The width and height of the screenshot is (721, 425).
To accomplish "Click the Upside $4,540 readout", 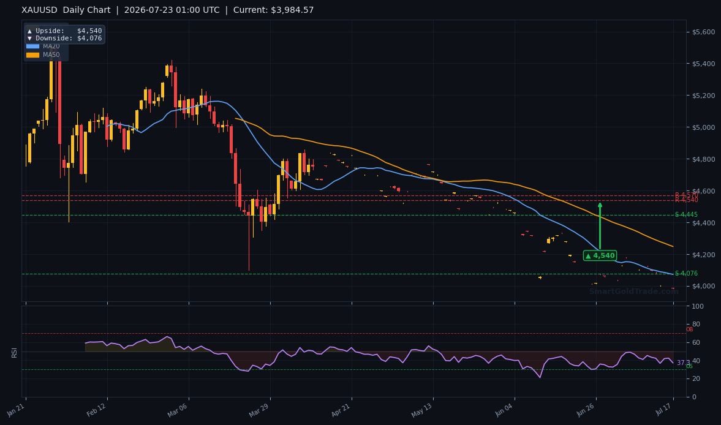I will 65,31.
